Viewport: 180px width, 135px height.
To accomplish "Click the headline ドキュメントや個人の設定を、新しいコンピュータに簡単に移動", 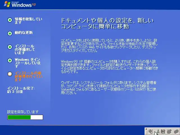I will tap(107, 23).
